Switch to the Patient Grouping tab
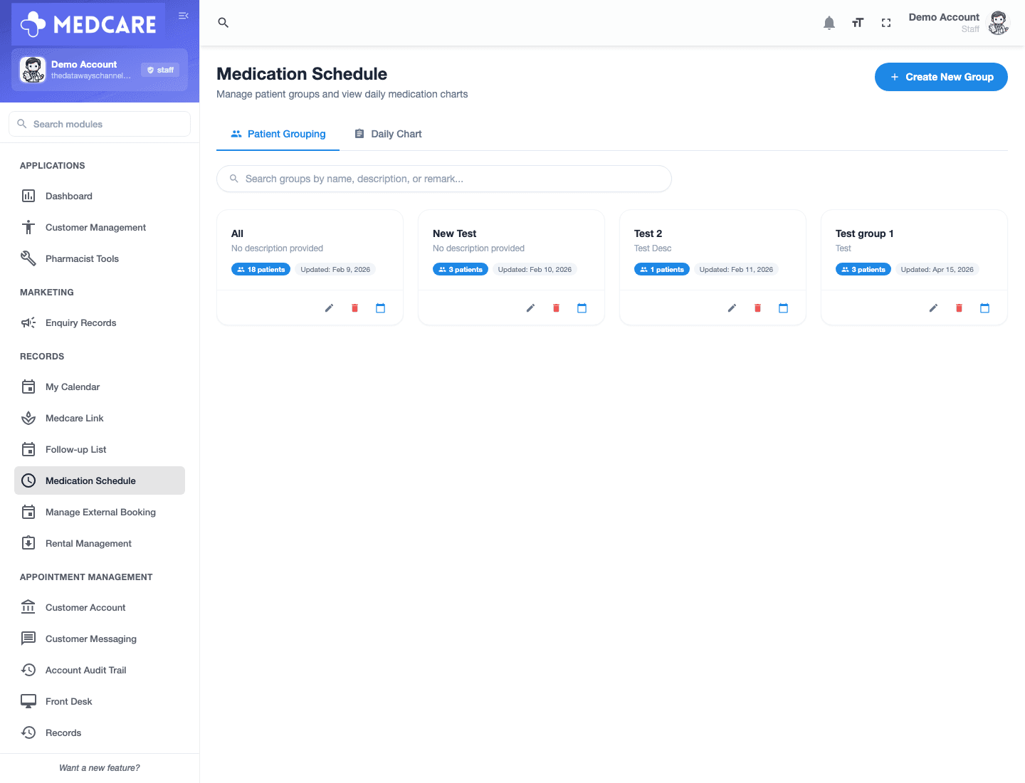This screenshot has width=1025, height=783. point(278,134)
